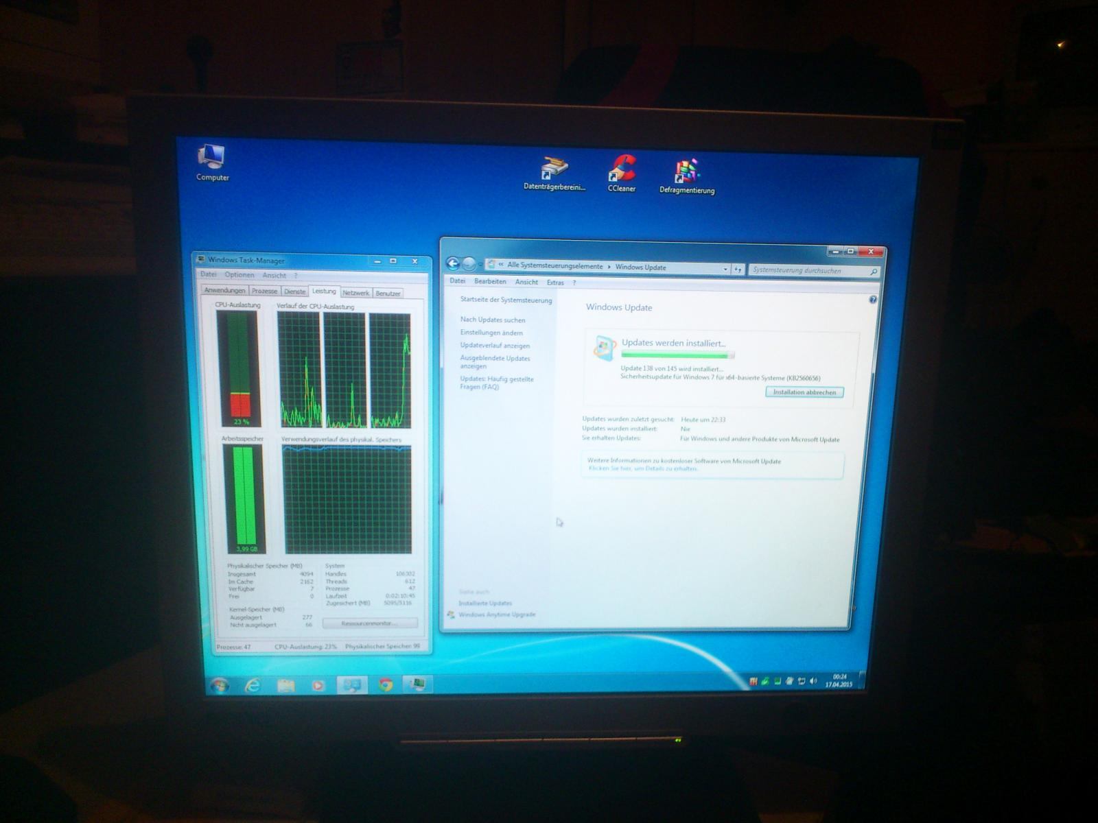Image resolution: width=1098 pixels, height=823 pixels.
Task: Click the red leftmost system tray icon
Action: point(754,681)
